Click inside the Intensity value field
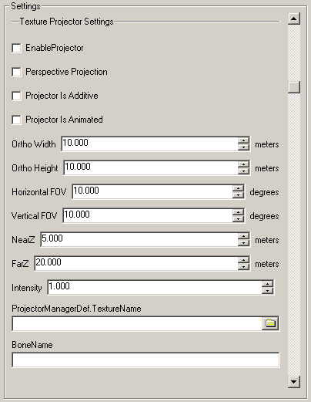311x402 pixels. click(x=155, y=287)
